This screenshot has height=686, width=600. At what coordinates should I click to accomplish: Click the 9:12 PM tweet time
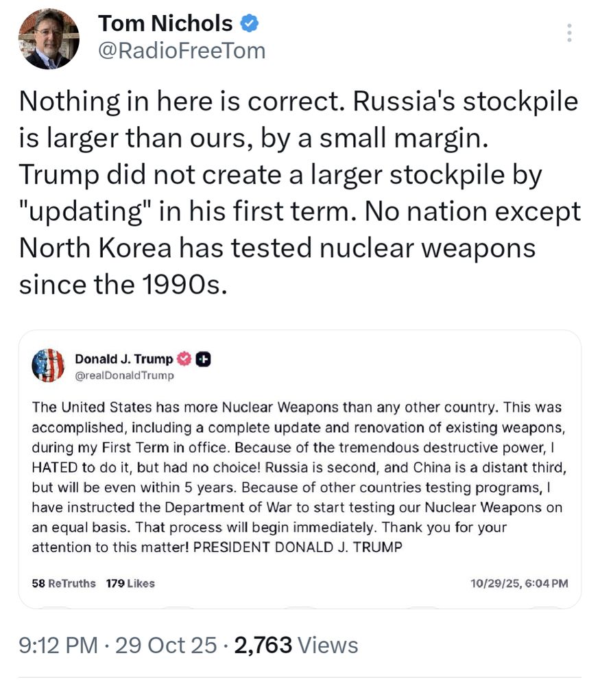[x=58, y=645]
